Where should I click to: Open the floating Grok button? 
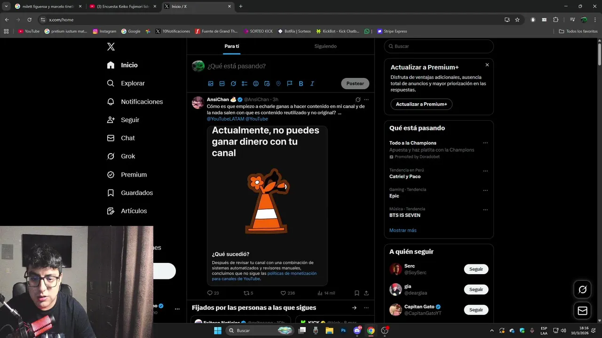(582, 290)
